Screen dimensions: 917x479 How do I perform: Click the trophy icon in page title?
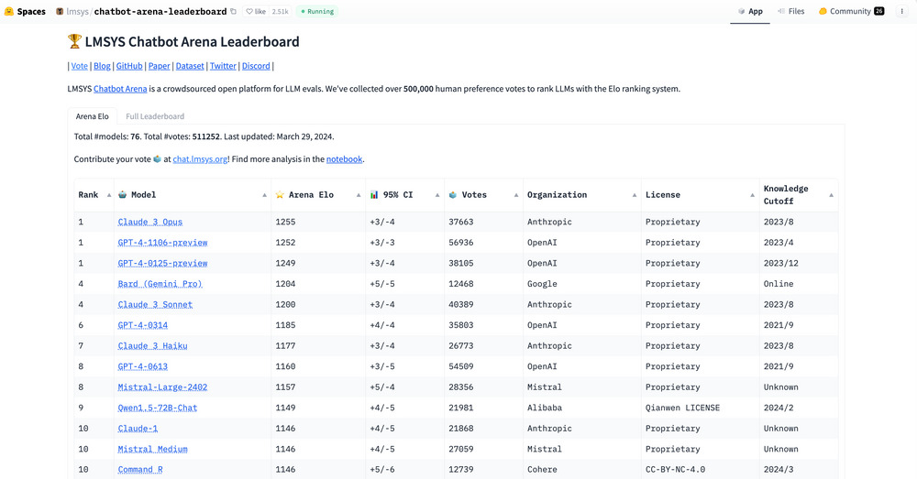click(x=74, y=41)
